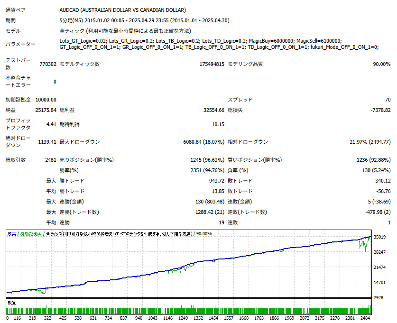
Task: Click the 1249 x-axis tick label
Action: [183, 318]
